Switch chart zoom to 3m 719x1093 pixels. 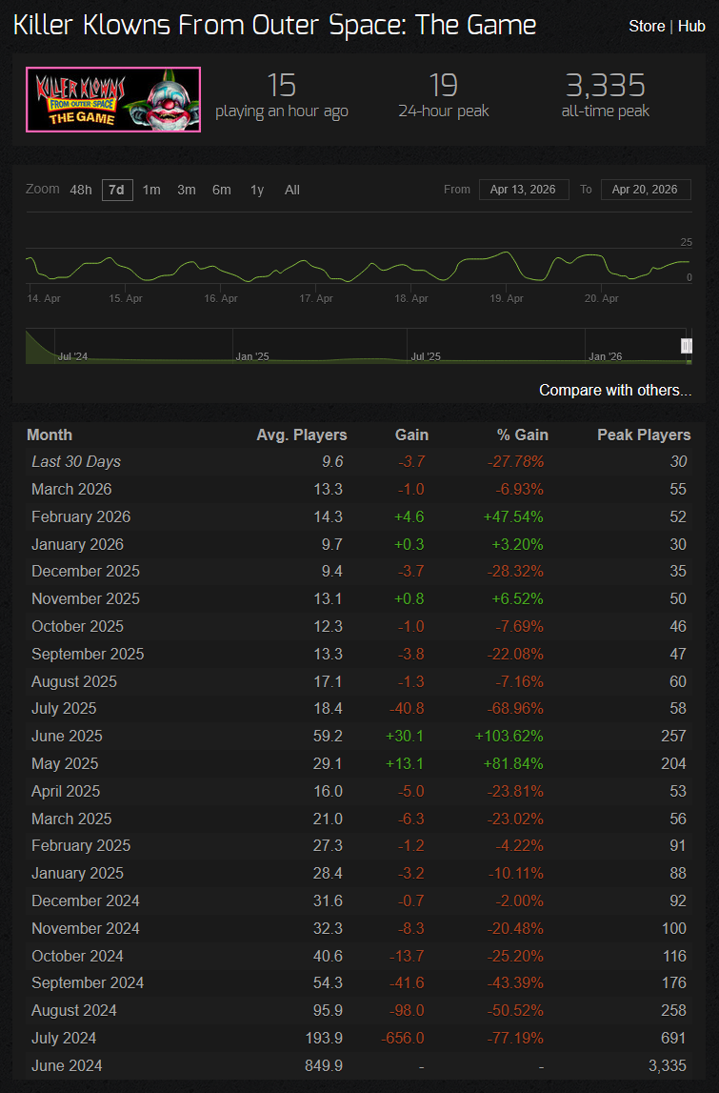point(186,190)
